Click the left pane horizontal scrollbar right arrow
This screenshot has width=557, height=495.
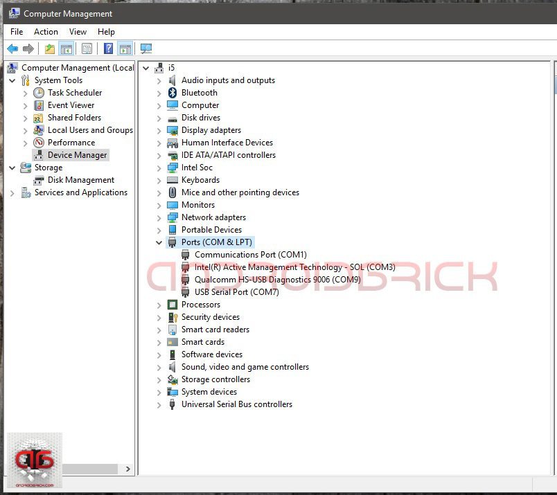127,469
